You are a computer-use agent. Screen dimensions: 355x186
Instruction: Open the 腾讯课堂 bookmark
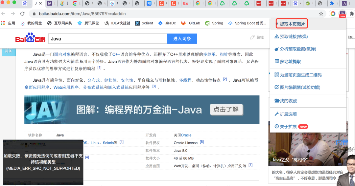click(88, 23)
